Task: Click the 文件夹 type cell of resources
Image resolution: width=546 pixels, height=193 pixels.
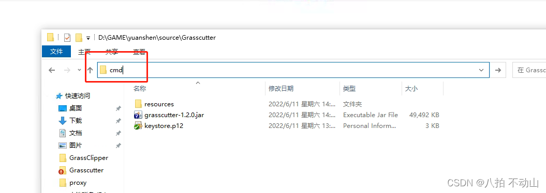Action: pyautogui.click(x=352, y=104)
